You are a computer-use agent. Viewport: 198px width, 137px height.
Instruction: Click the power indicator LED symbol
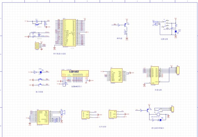coord(176,32)
